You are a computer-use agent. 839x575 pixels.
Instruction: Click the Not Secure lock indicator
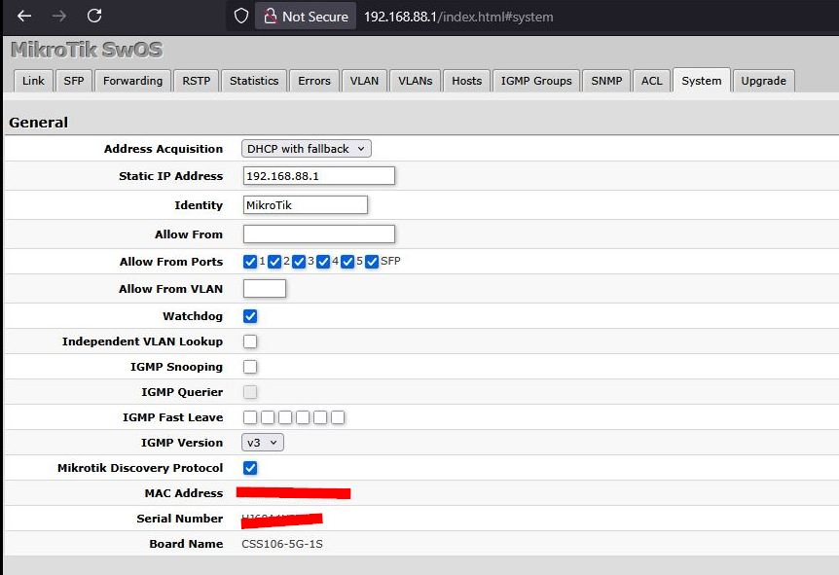pyautogui.click(x=306, y=17)
